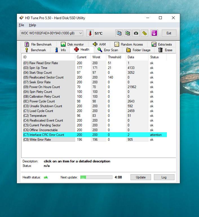Click the Threshold column header
The image size is (199, 217).
click(x=116, y=57)
